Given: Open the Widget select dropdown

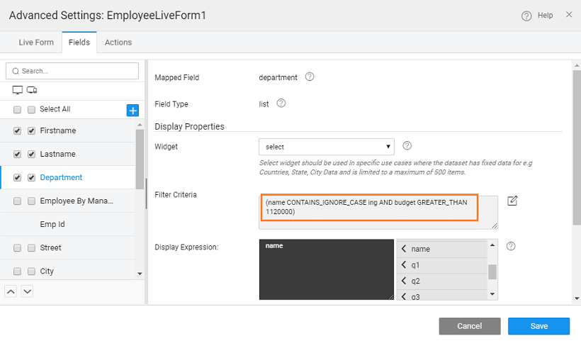Looking at the screenshot, I should click(x=326, y=147).
